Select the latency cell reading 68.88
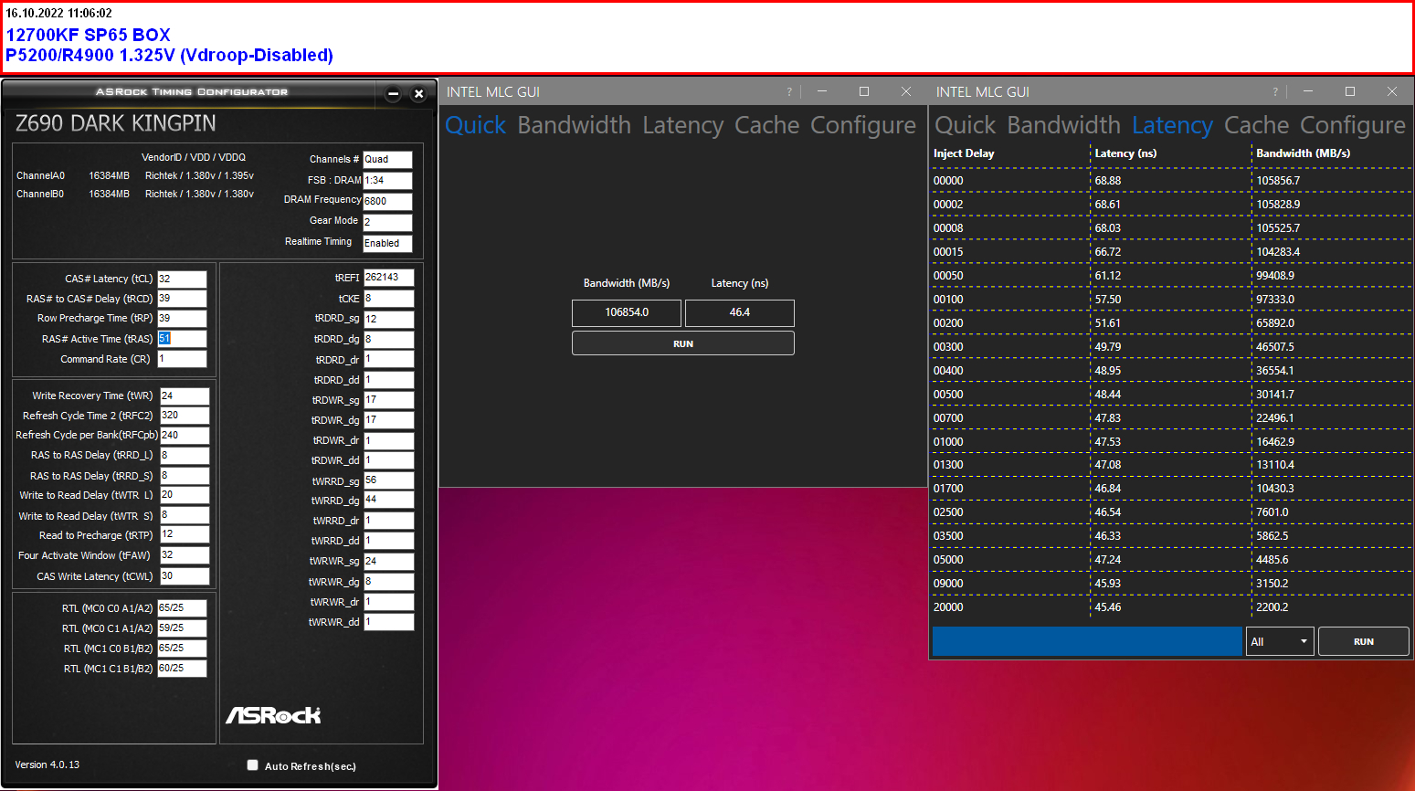 (1108, 181)
